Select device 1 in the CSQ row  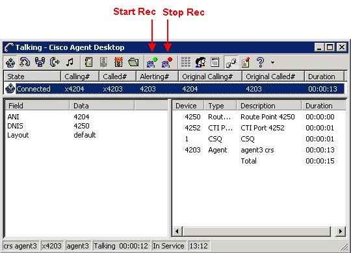point(187,139)
